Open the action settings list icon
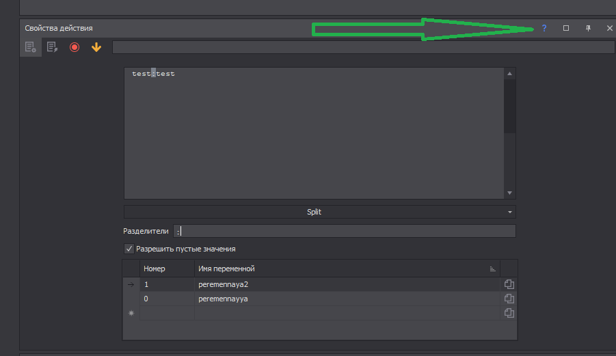The width and height of the screenshot is (616, 356). 31,48
